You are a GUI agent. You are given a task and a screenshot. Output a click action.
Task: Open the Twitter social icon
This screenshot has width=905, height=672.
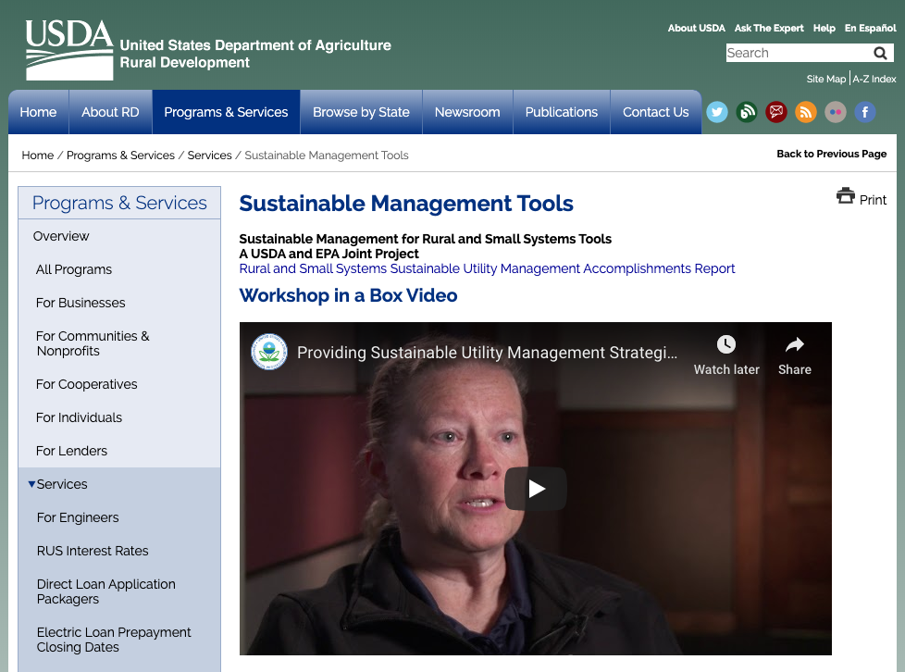click(717, 112)
